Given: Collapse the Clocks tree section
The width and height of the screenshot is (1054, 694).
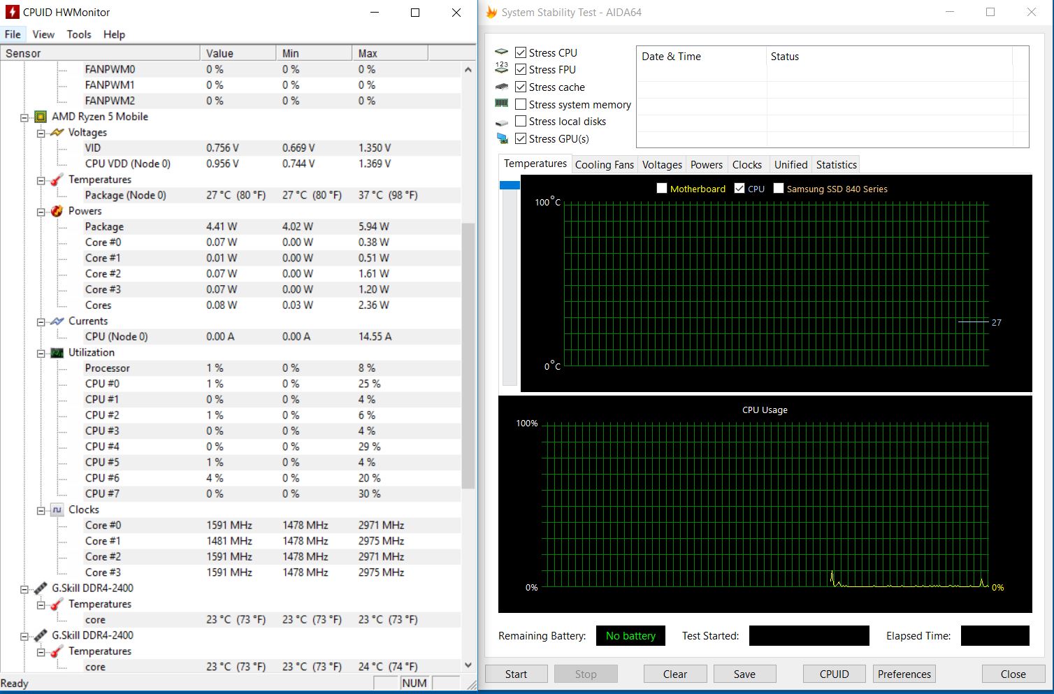Looking at the screenshot, I should click(41, 510).
